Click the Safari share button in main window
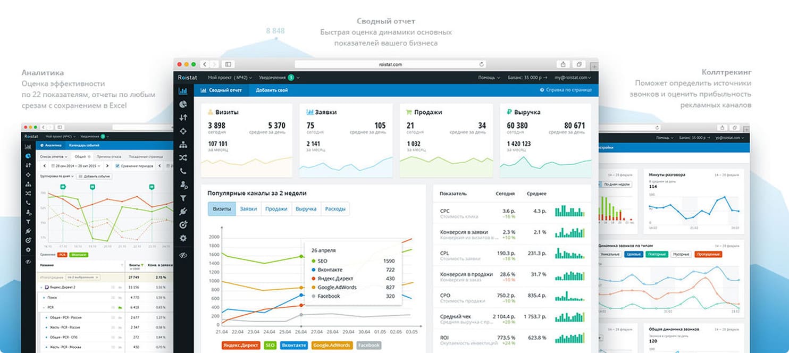789x353 pixels. pos(563,64)
